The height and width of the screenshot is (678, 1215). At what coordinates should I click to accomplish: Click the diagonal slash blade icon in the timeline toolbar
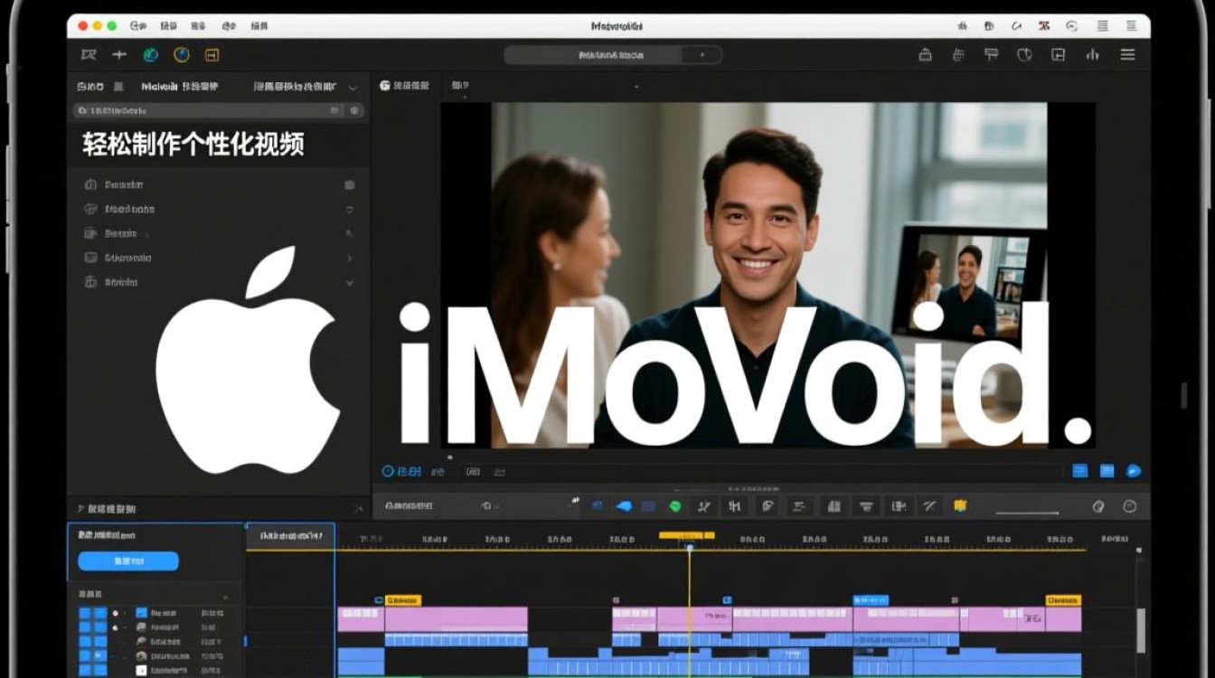[x=928, y=506]
